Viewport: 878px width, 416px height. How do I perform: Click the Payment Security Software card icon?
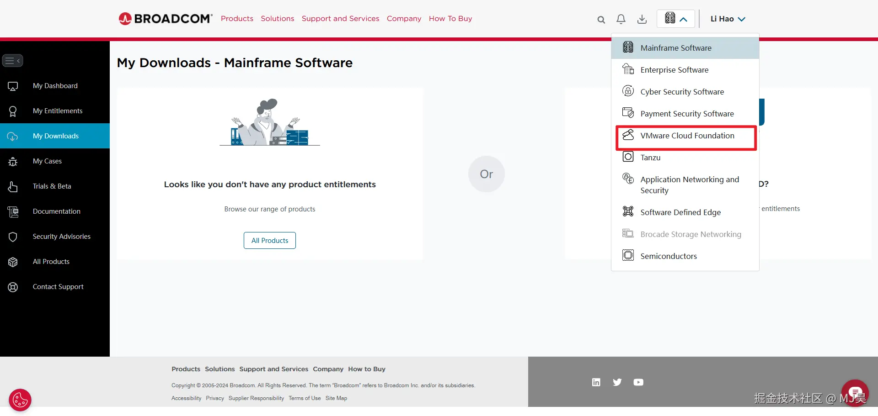coord(628,113)
